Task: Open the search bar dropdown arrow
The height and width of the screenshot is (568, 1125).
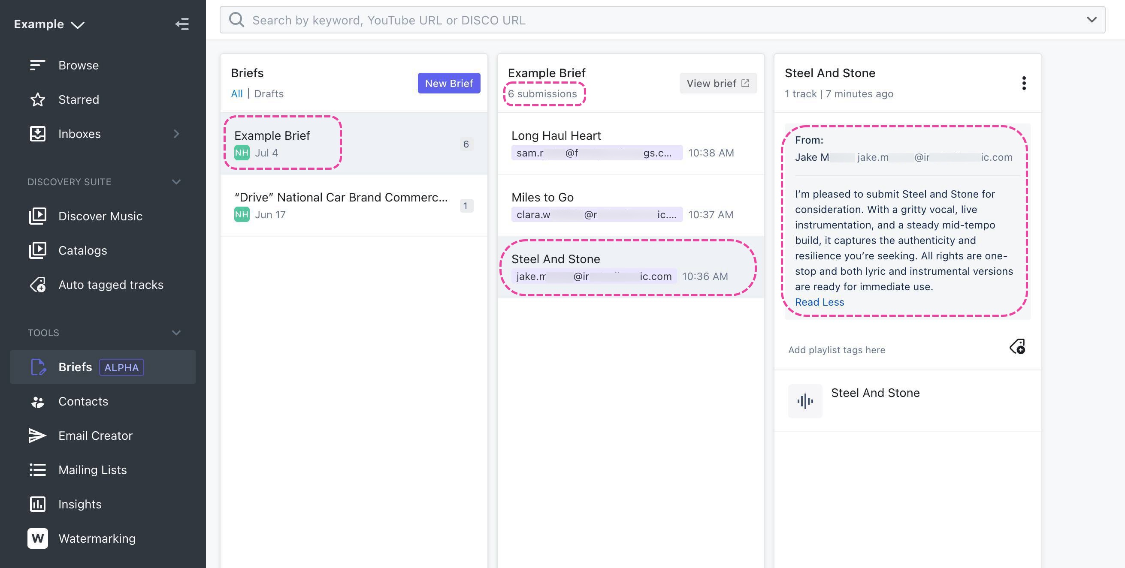Action: (1092, 20)
